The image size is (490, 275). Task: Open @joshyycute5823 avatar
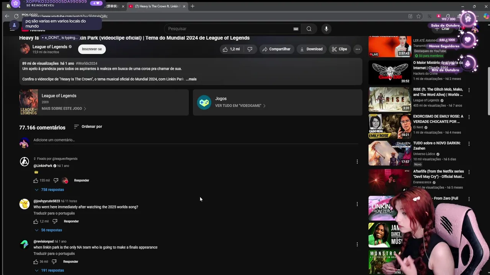coord(24,204)
